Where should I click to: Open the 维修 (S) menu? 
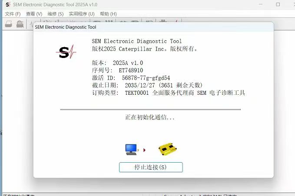click(55, 14)
